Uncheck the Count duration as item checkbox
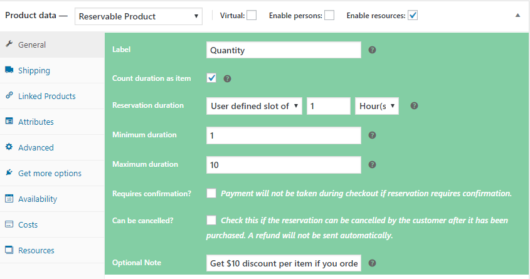The height and width of the screenshot is (279, 530). (211, 78)
